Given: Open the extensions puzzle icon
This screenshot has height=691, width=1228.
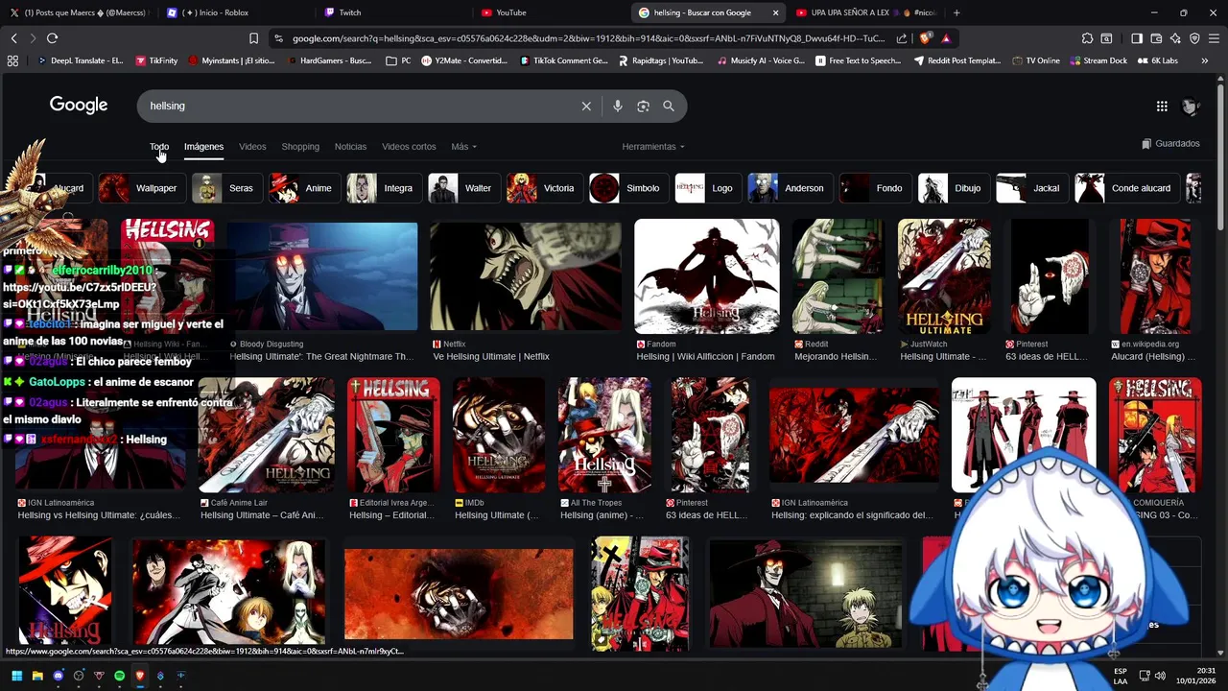Looking at the screenshot, I should point(1087,38).
